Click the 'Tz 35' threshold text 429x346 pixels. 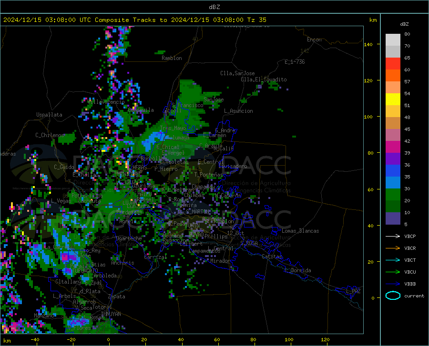point(256,20)
